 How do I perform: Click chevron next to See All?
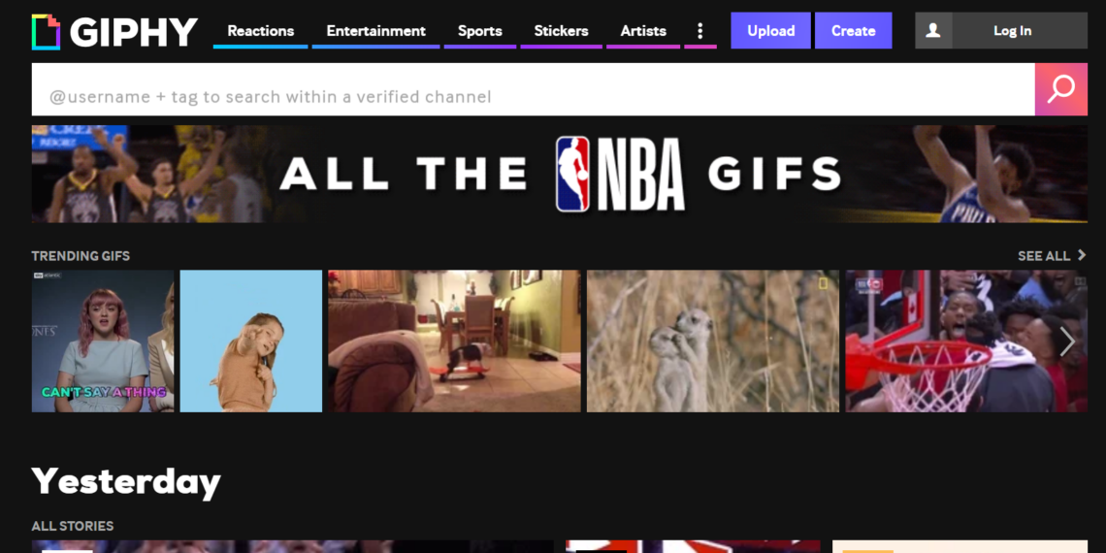click(1082, 255)
